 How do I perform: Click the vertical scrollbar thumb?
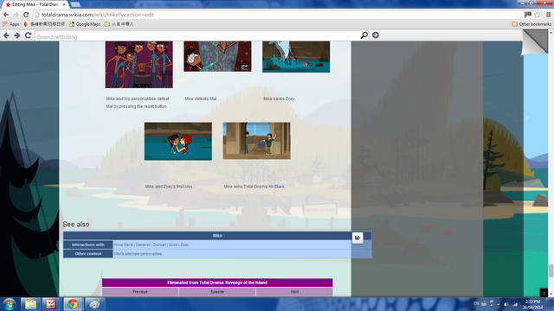[x=551, y=271]
